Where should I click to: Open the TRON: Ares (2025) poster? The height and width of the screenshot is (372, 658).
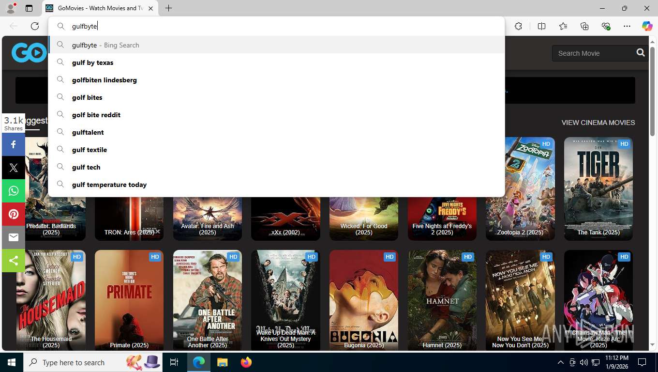click(x=129, y=219)
